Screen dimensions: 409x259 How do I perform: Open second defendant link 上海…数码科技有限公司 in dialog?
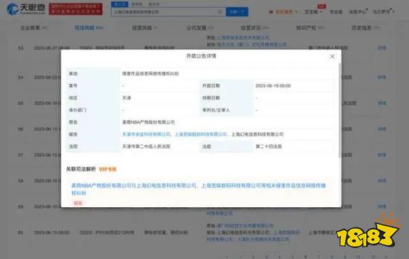(x=201, y=134)
